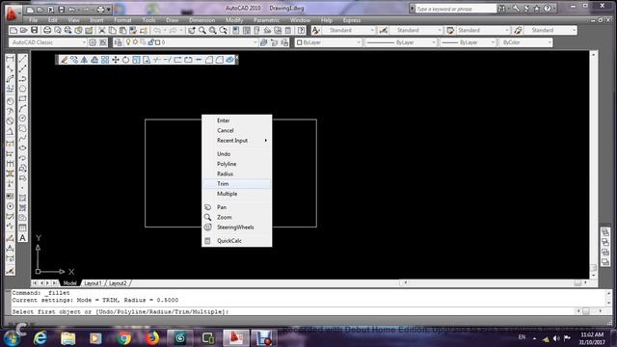The height and width of the screenshot is (347, 617).
Task: Select the Copy tool in Modify toolbar
Action: (x=74, y=60)
